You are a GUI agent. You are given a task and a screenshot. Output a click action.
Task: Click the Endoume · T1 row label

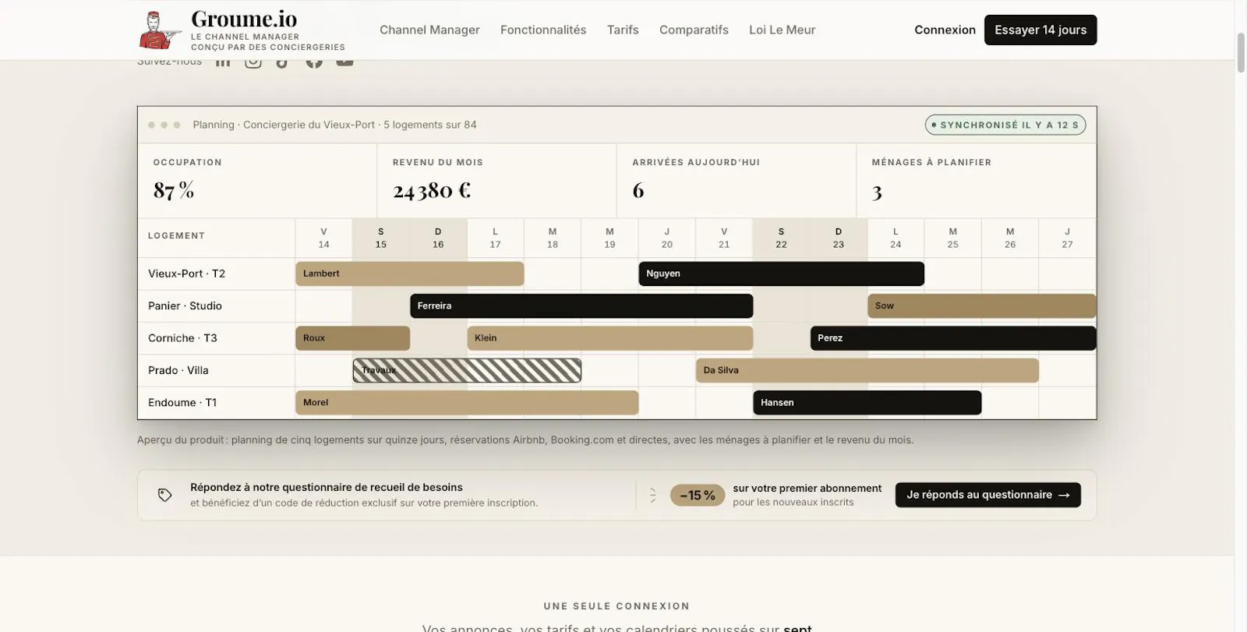pos(182,402)
